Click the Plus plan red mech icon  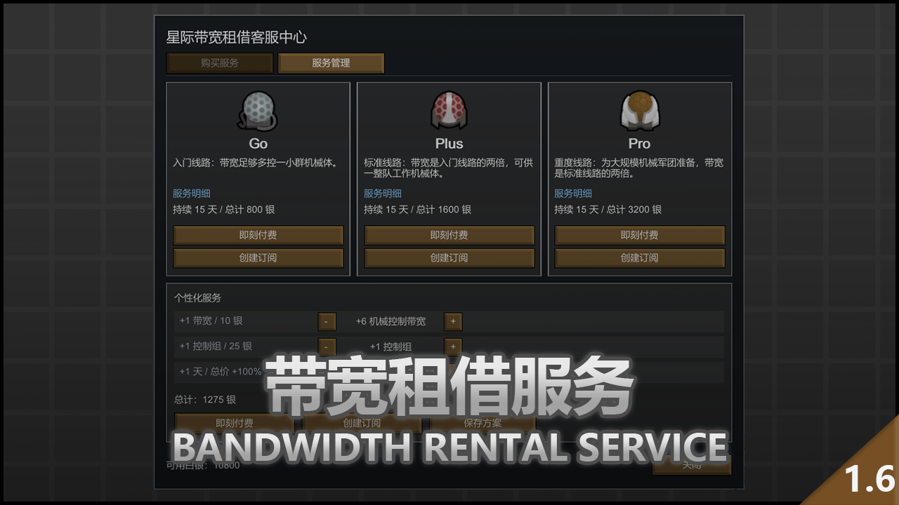(449, 112)
